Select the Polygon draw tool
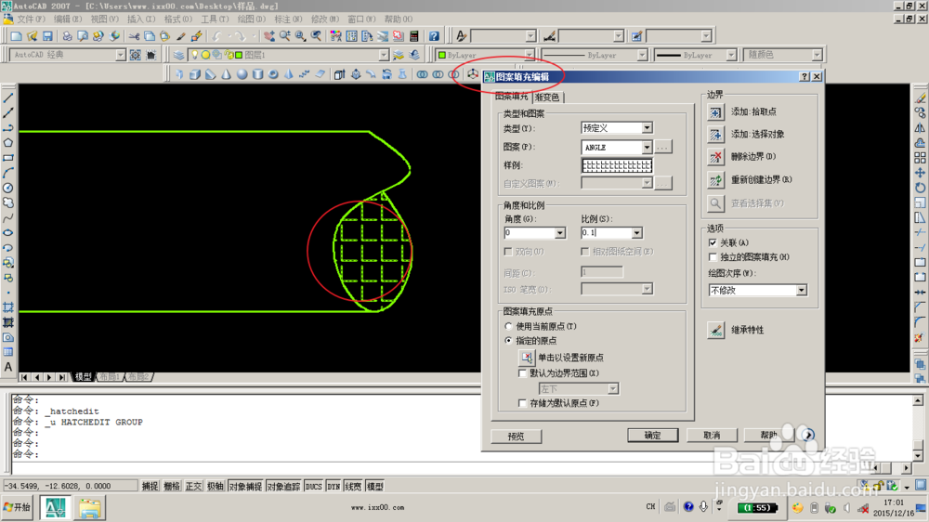 8,143
